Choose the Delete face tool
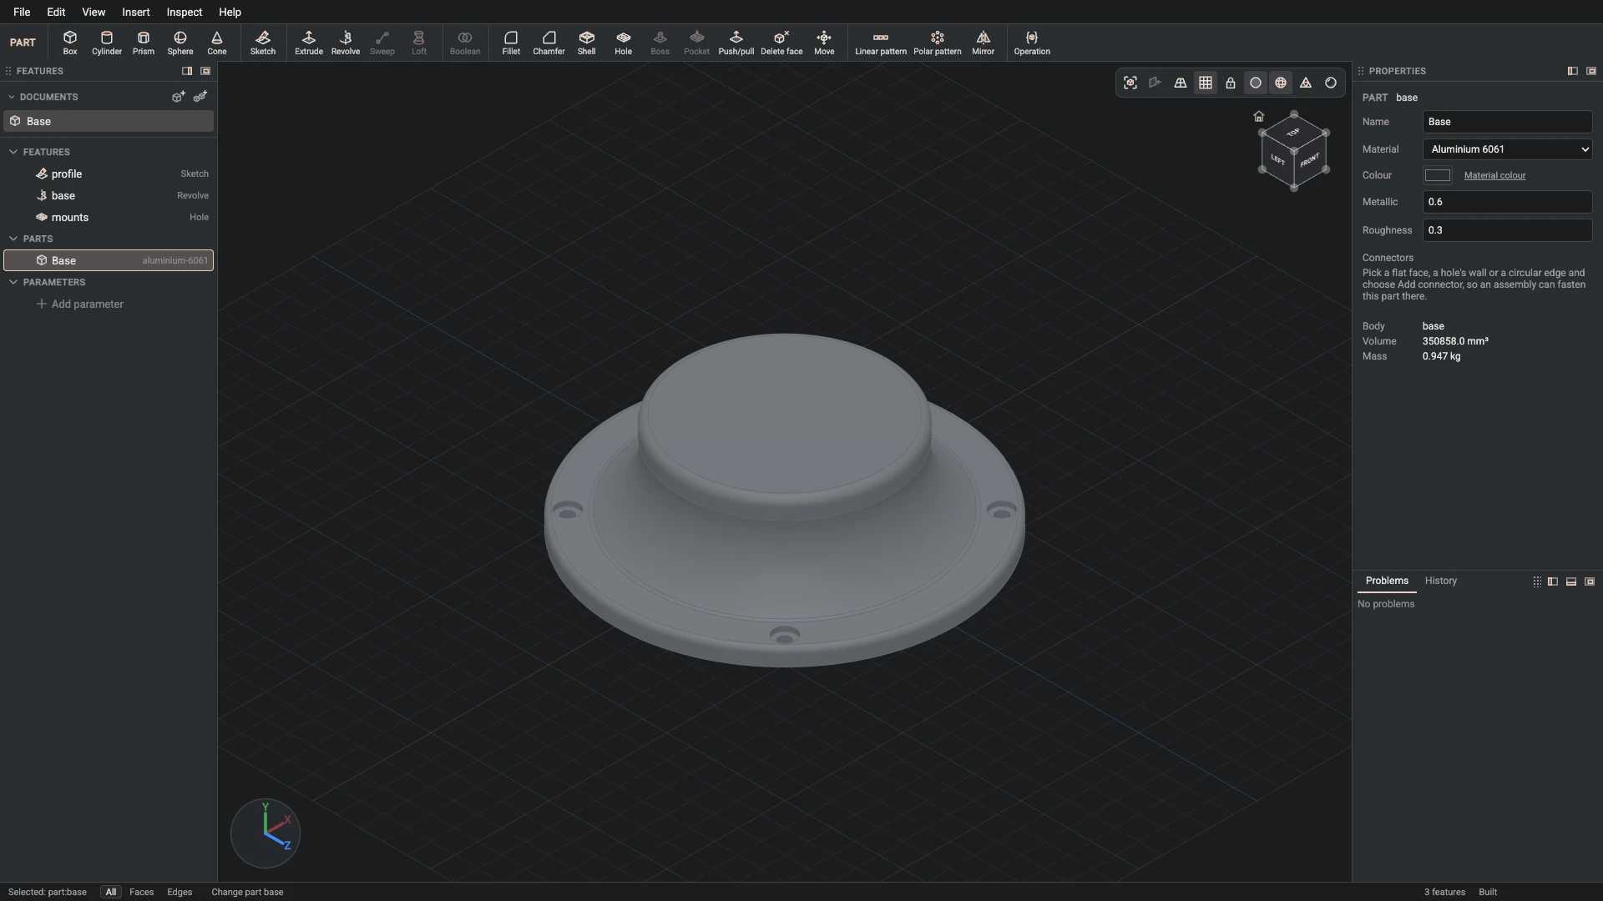 tap(781, 43)
